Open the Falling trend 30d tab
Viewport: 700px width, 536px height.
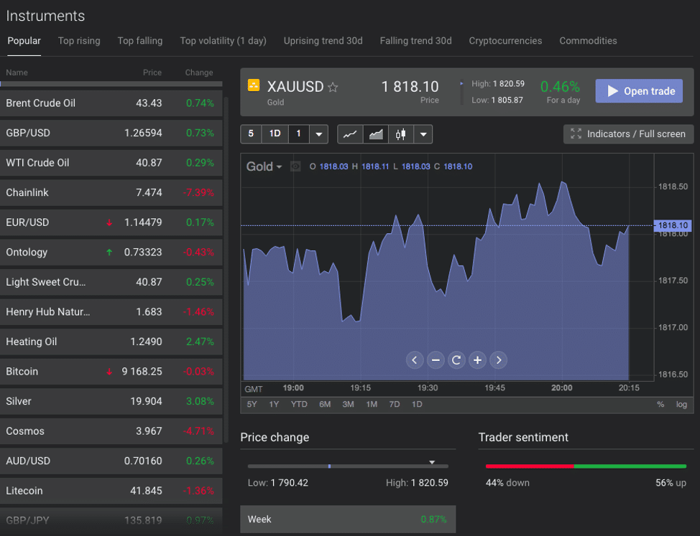[415, 41]
